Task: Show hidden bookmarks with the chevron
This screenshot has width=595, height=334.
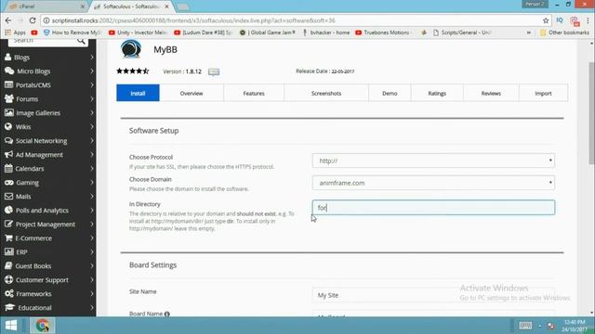Action: pos(529,32)
